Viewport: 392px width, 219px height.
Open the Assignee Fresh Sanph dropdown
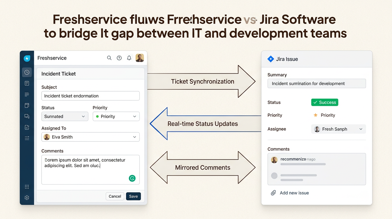pyautogui.click(x=338, y=129)
